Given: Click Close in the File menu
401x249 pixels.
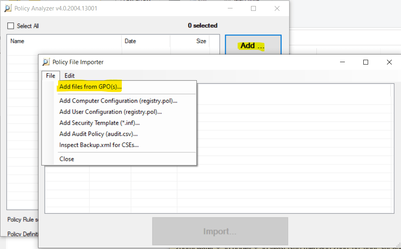Looking at the screenshot, I should 67,159.
